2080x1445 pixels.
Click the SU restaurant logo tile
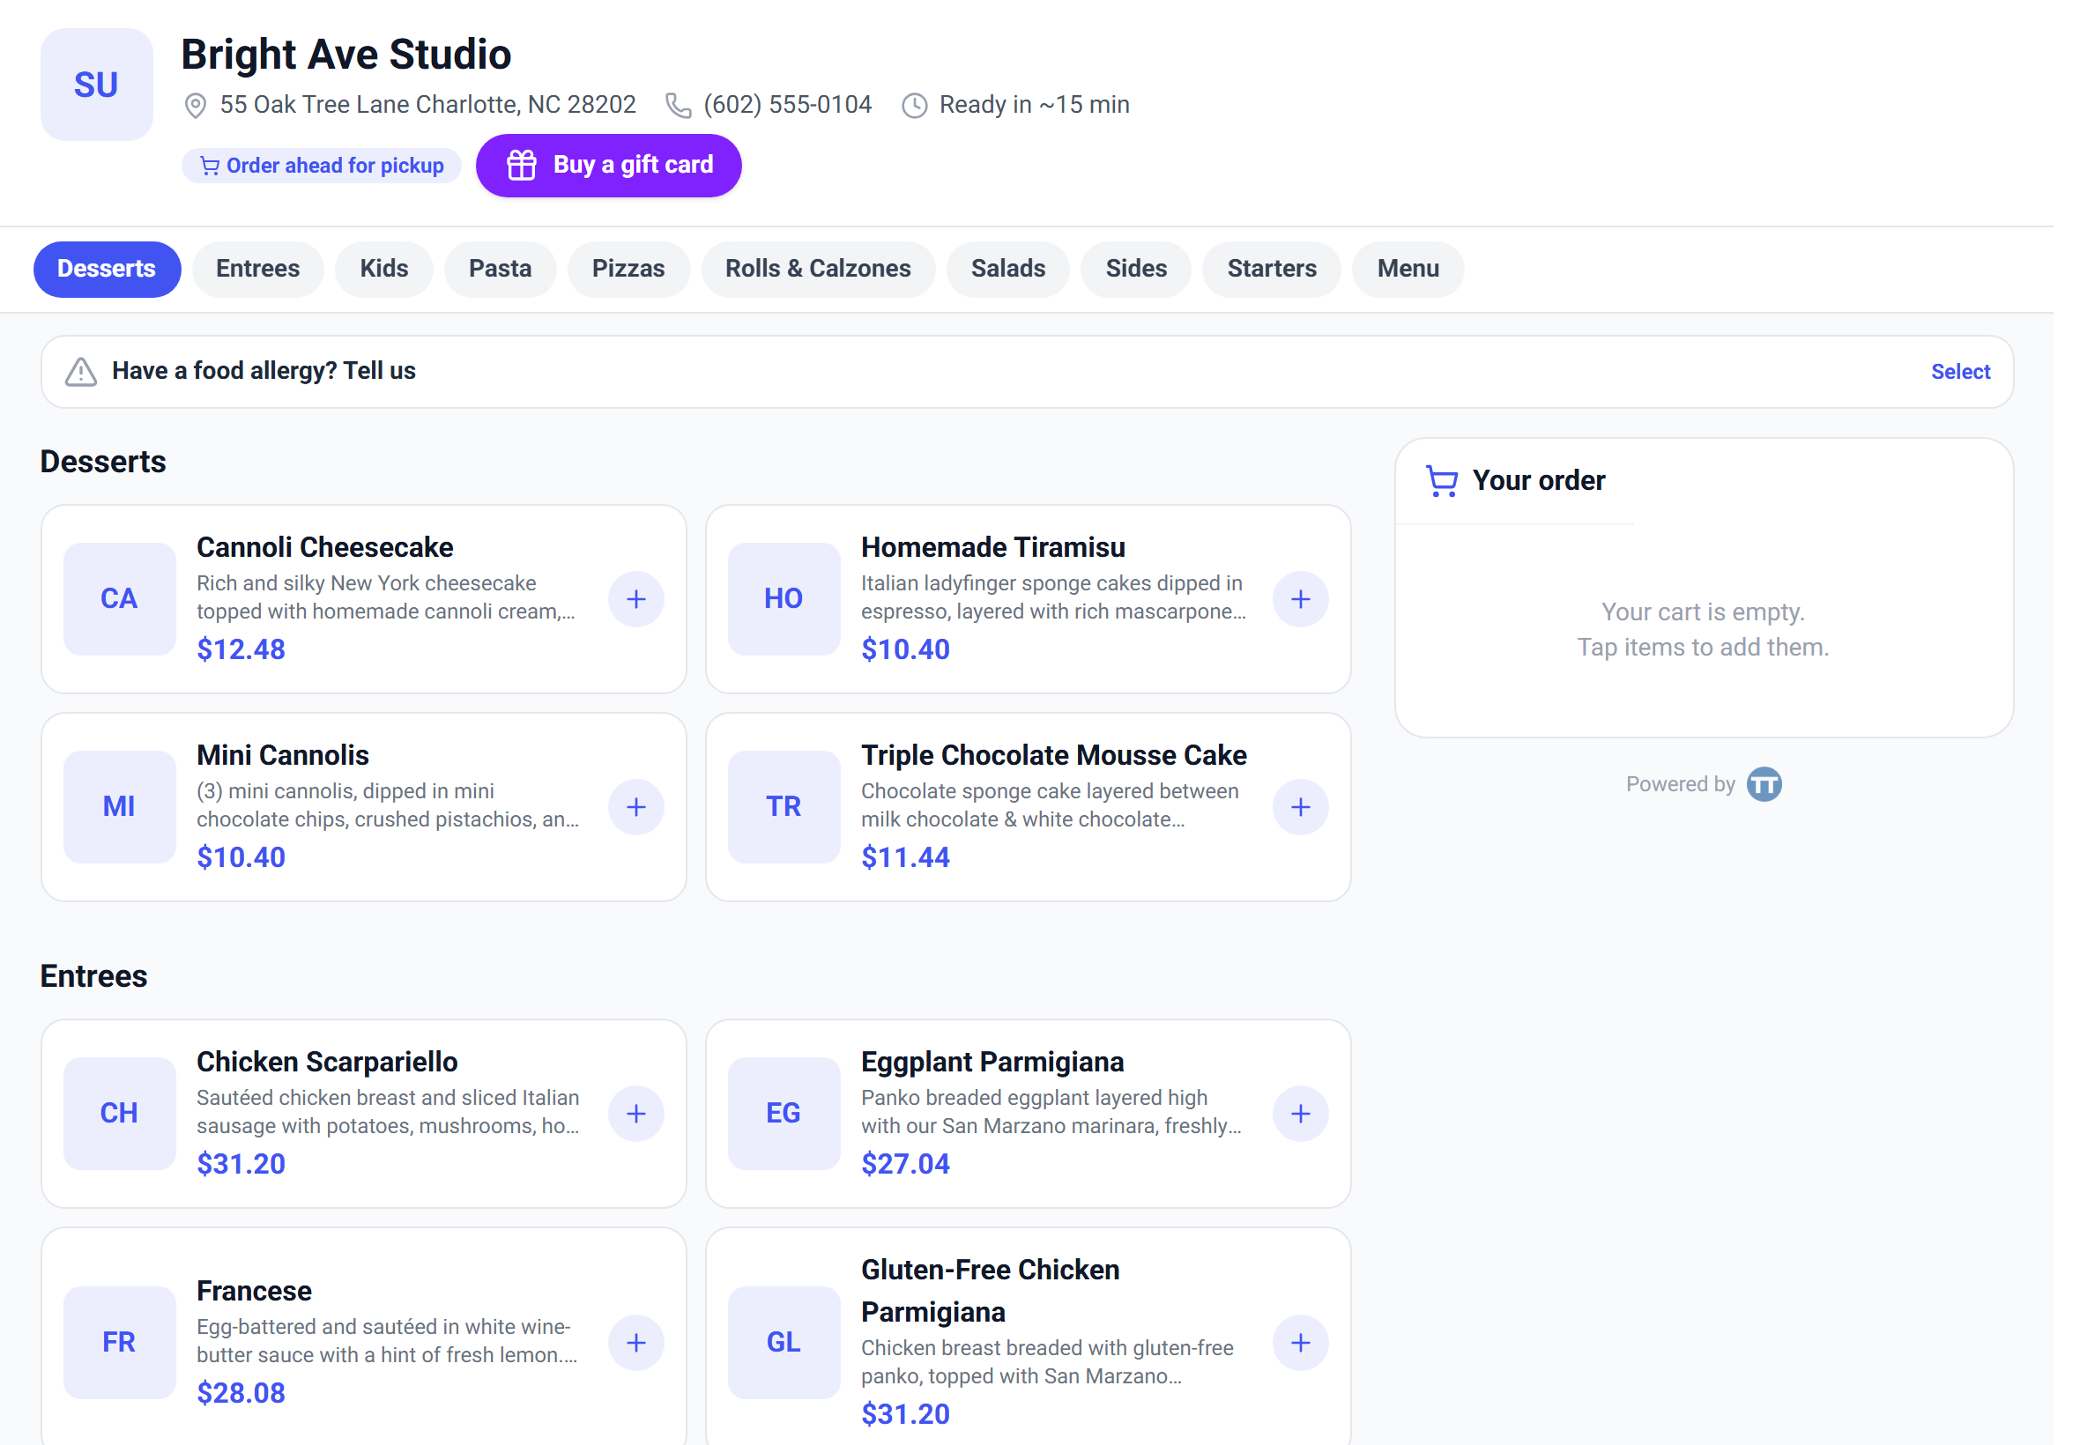click(96, 85)
